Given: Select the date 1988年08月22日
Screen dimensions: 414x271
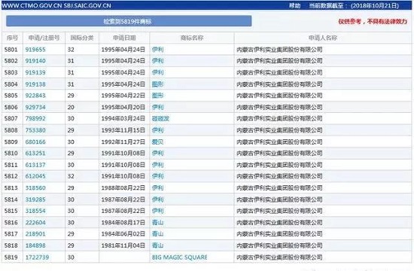Looking at the screenshot, I should click(123, 187).
